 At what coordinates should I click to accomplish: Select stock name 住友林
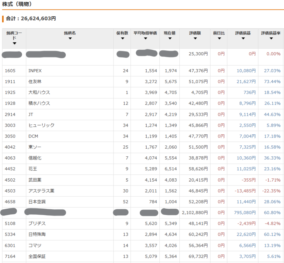(35, 82)
